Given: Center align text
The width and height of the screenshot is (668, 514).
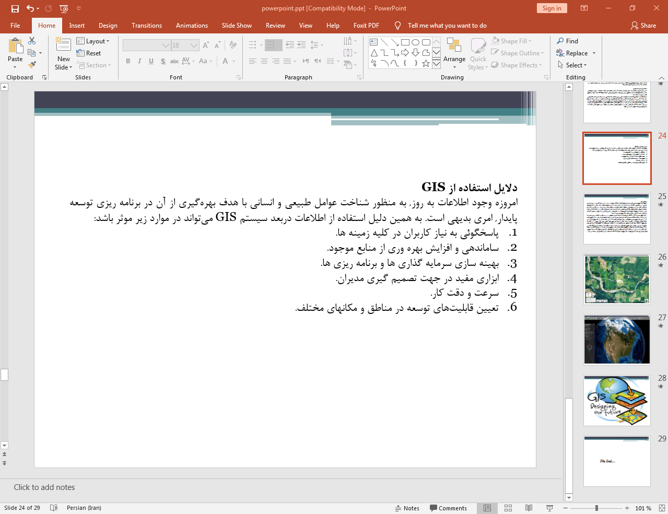Looking at the screenshot, I should pos(264,61).
